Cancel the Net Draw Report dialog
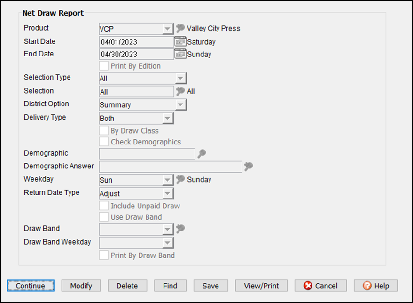 320,286
